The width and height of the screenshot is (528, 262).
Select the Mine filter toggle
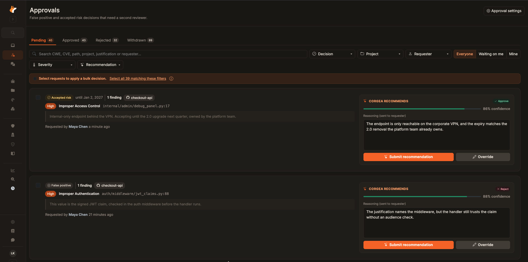click(x=513, y=54)
